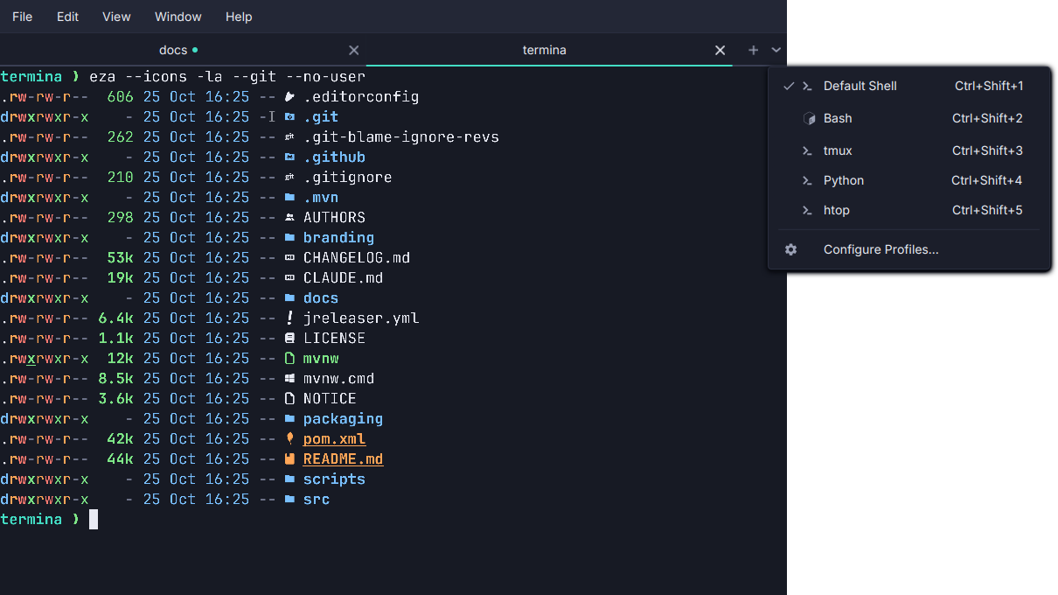
Task: Click the pom.xml icon
Action: [x=290, y=438]
